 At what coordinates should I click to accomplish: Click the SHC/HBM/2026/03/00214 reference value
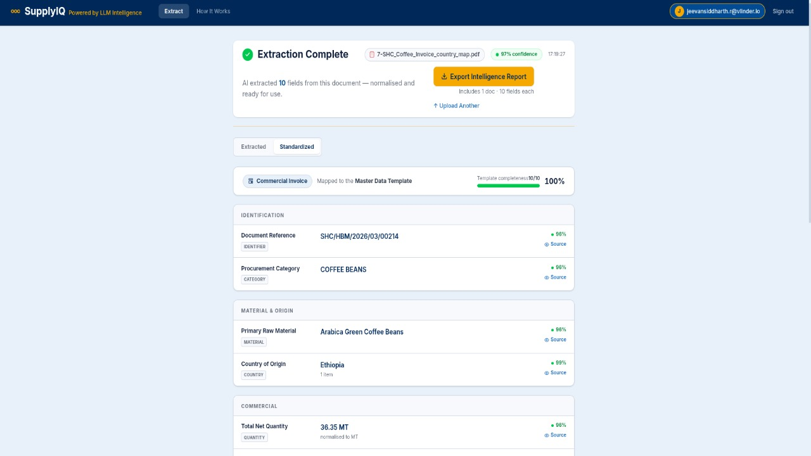click(x=359, y=236)
